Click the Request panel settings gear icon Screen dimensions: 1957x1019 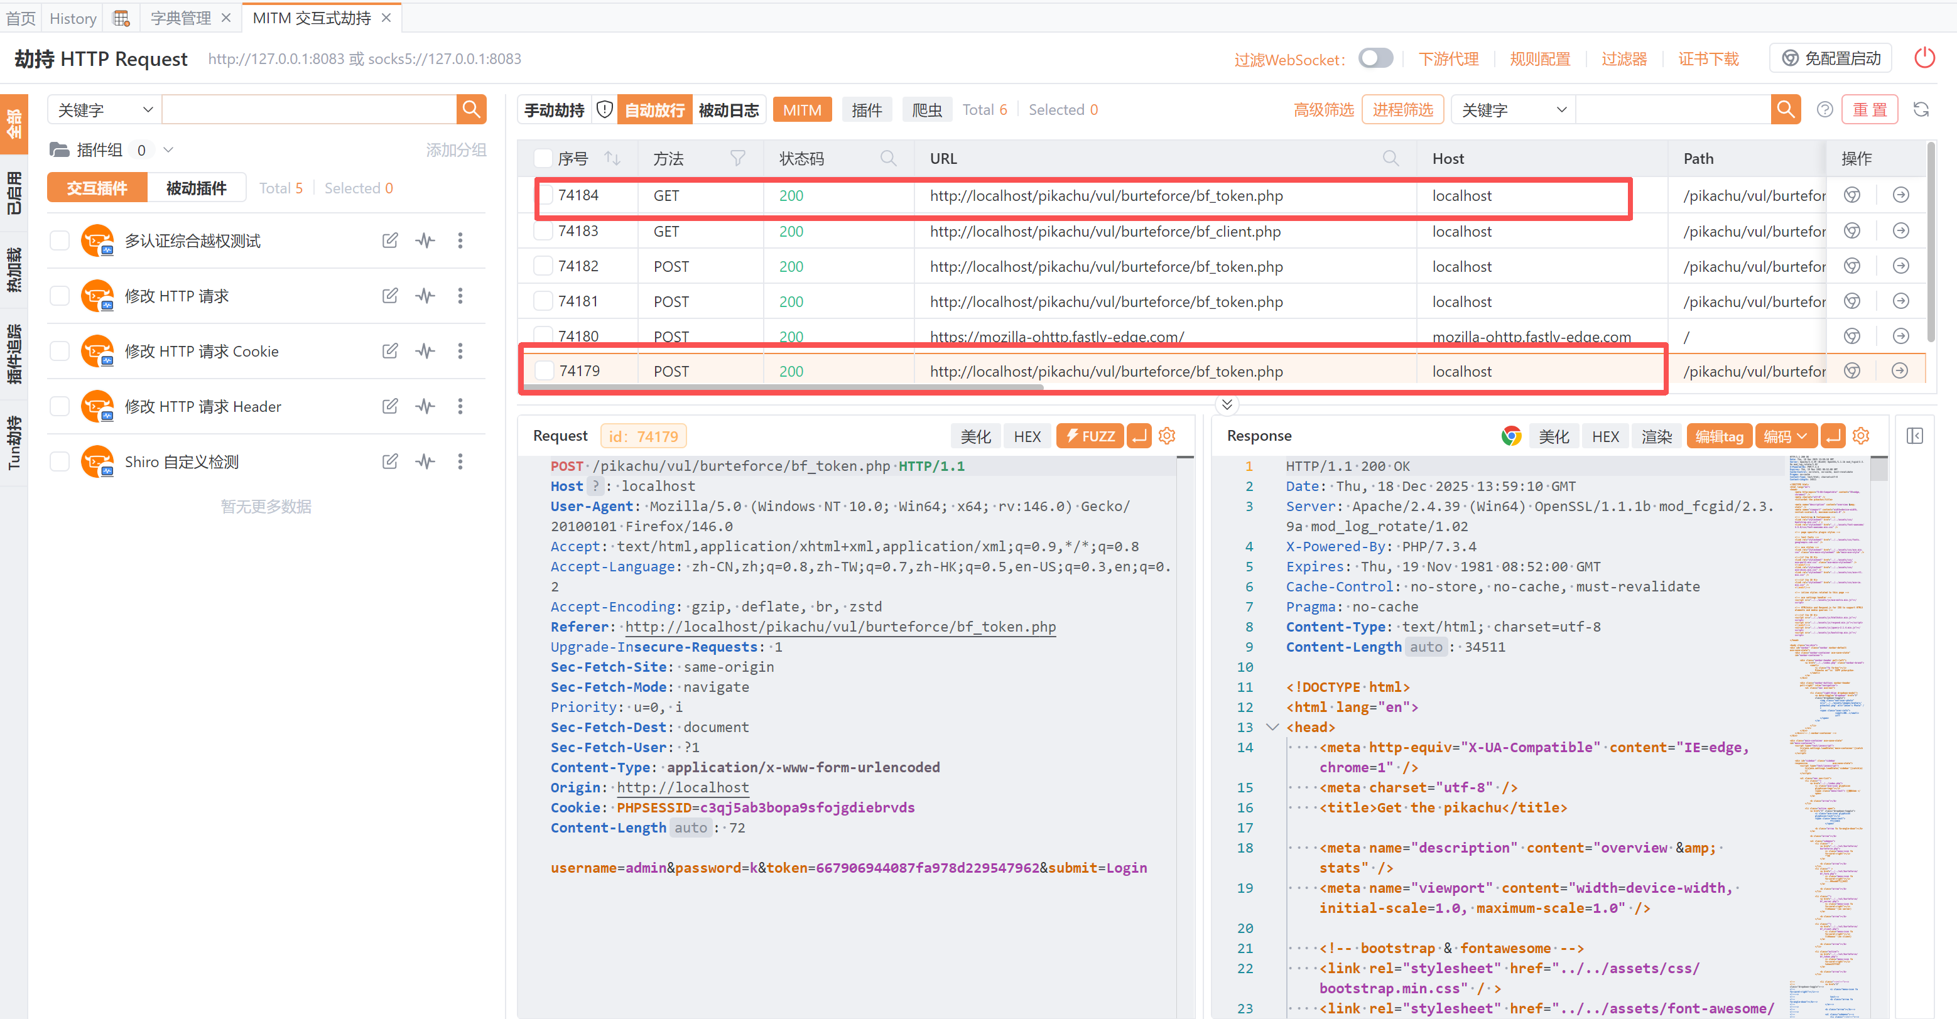(1167, 436)
